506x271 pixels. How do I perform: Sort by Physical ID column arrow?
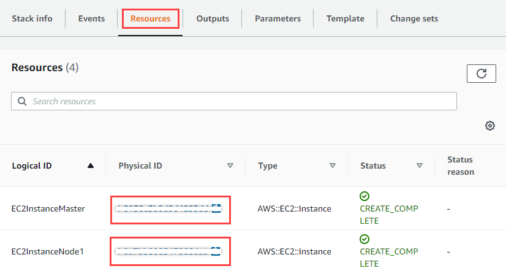(230, 166)
